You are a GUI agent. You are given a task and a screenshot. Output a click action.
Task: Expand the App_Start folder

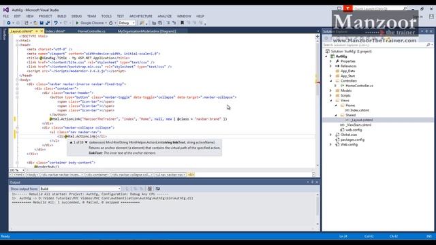coord(331,76)
